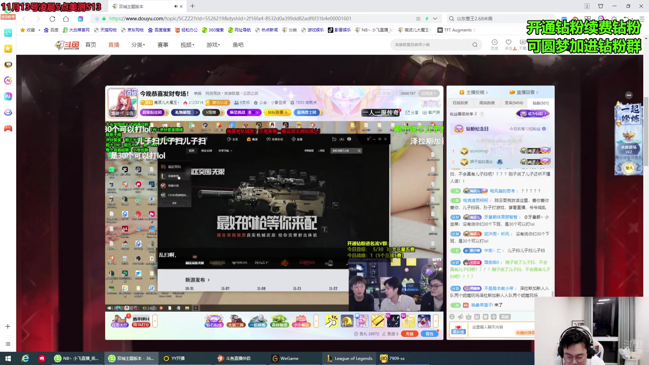Launch the 大话三国 mini game icon
Screen dimensions: 649x365
[x=236, y=321]
